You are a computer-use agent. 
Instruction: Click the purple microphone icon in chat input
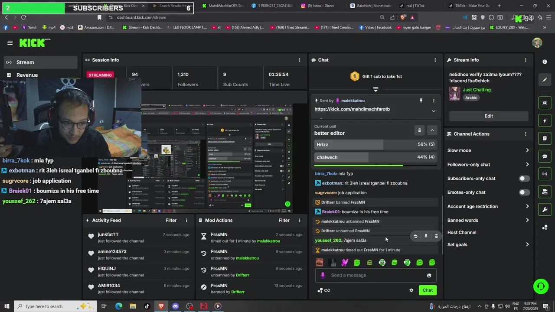[323, 275]
